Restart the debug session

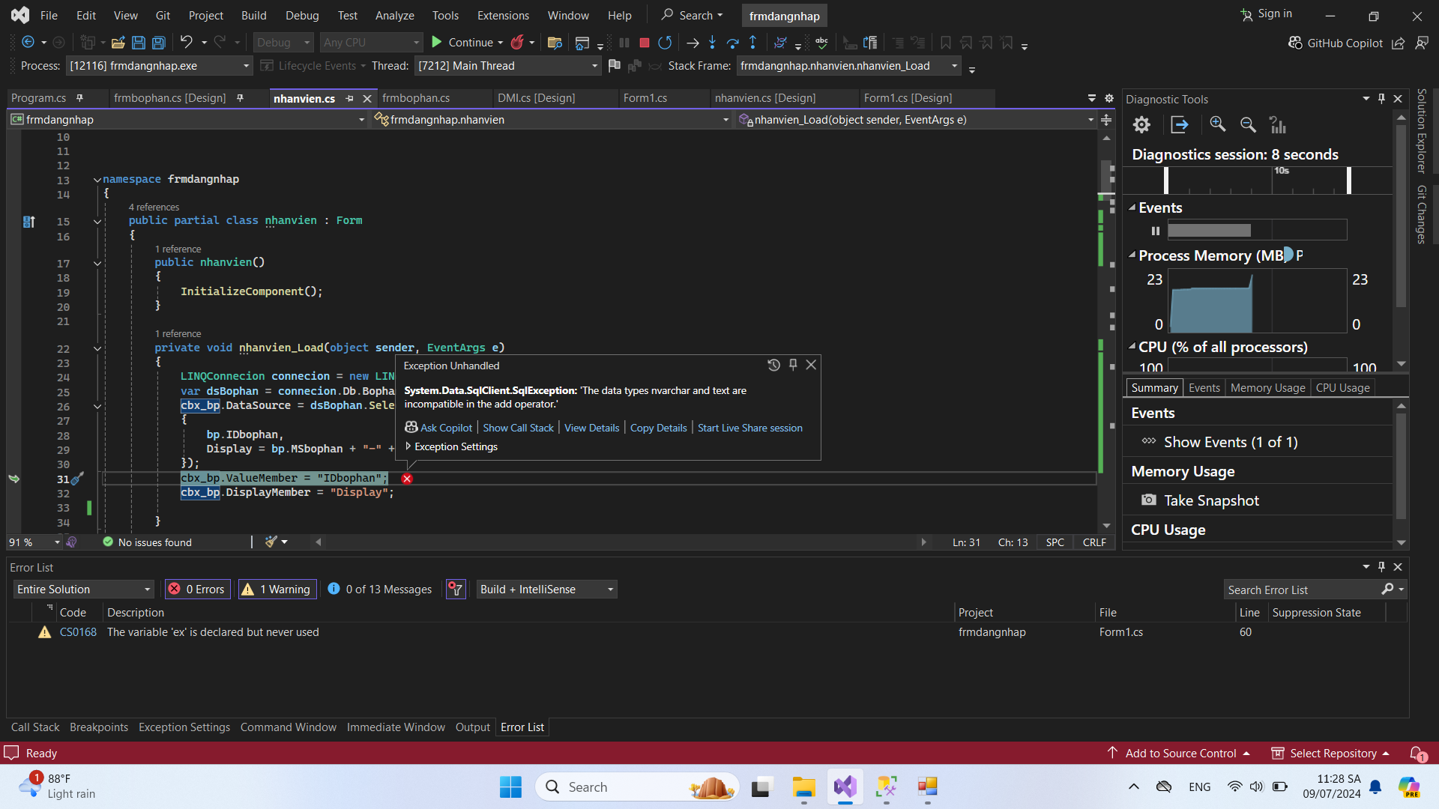point(665,43)
